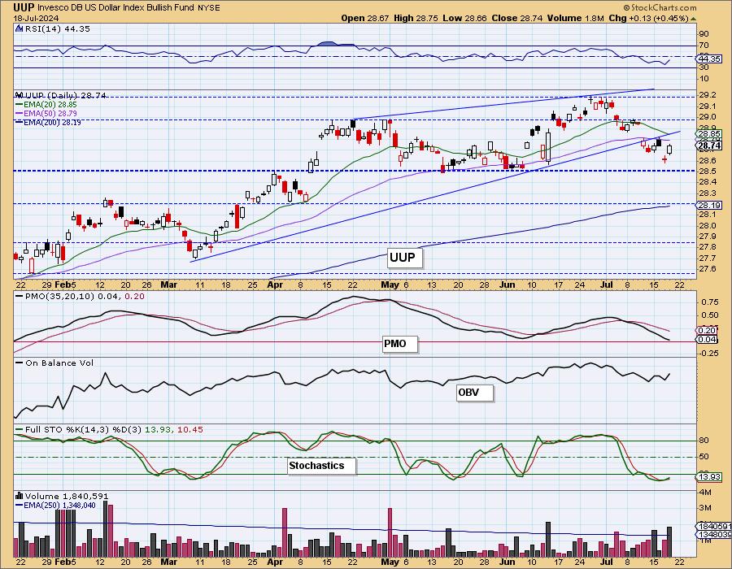Viewport: 732px width, 569px height.
Task: Click the 1840591 volume tag on right axis
Action: pos(714,526)
